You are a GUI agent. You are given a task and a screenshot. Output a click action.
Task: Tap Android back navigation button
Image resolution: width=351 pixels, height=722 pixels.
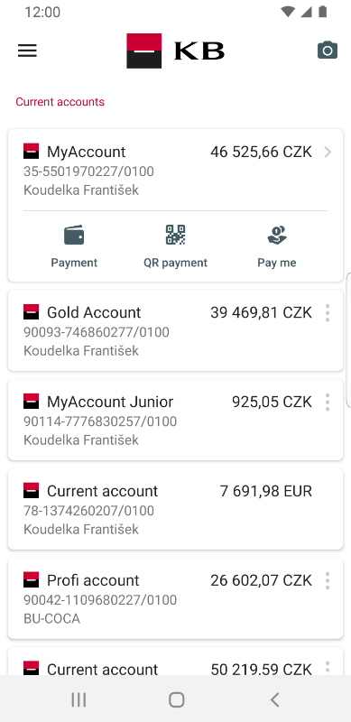(274, 699)
